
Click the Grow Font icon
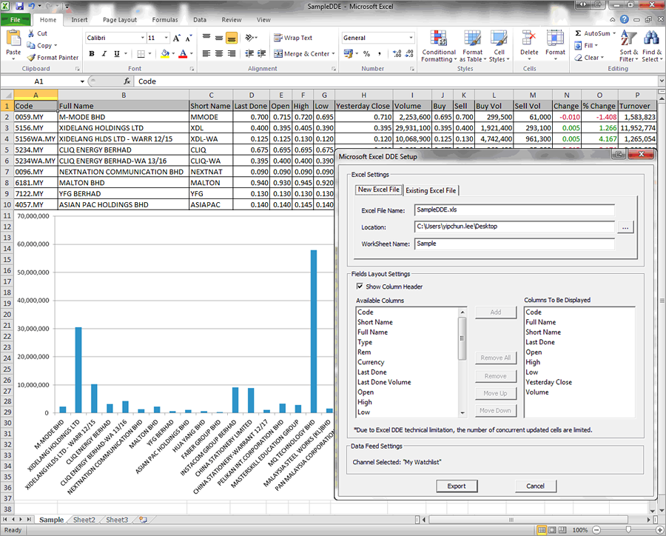(177, 38)
